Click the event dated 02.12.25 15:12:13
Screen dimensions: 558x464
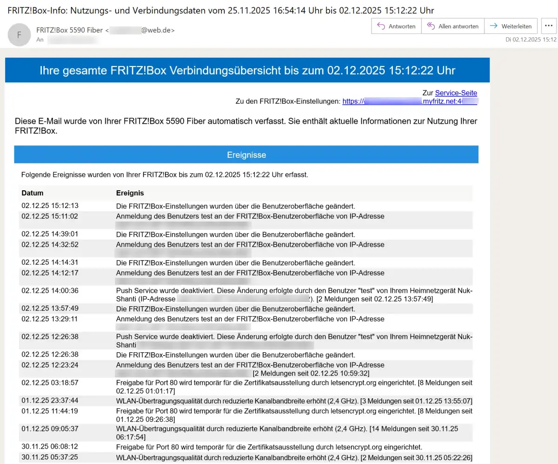tap(235, 206)
